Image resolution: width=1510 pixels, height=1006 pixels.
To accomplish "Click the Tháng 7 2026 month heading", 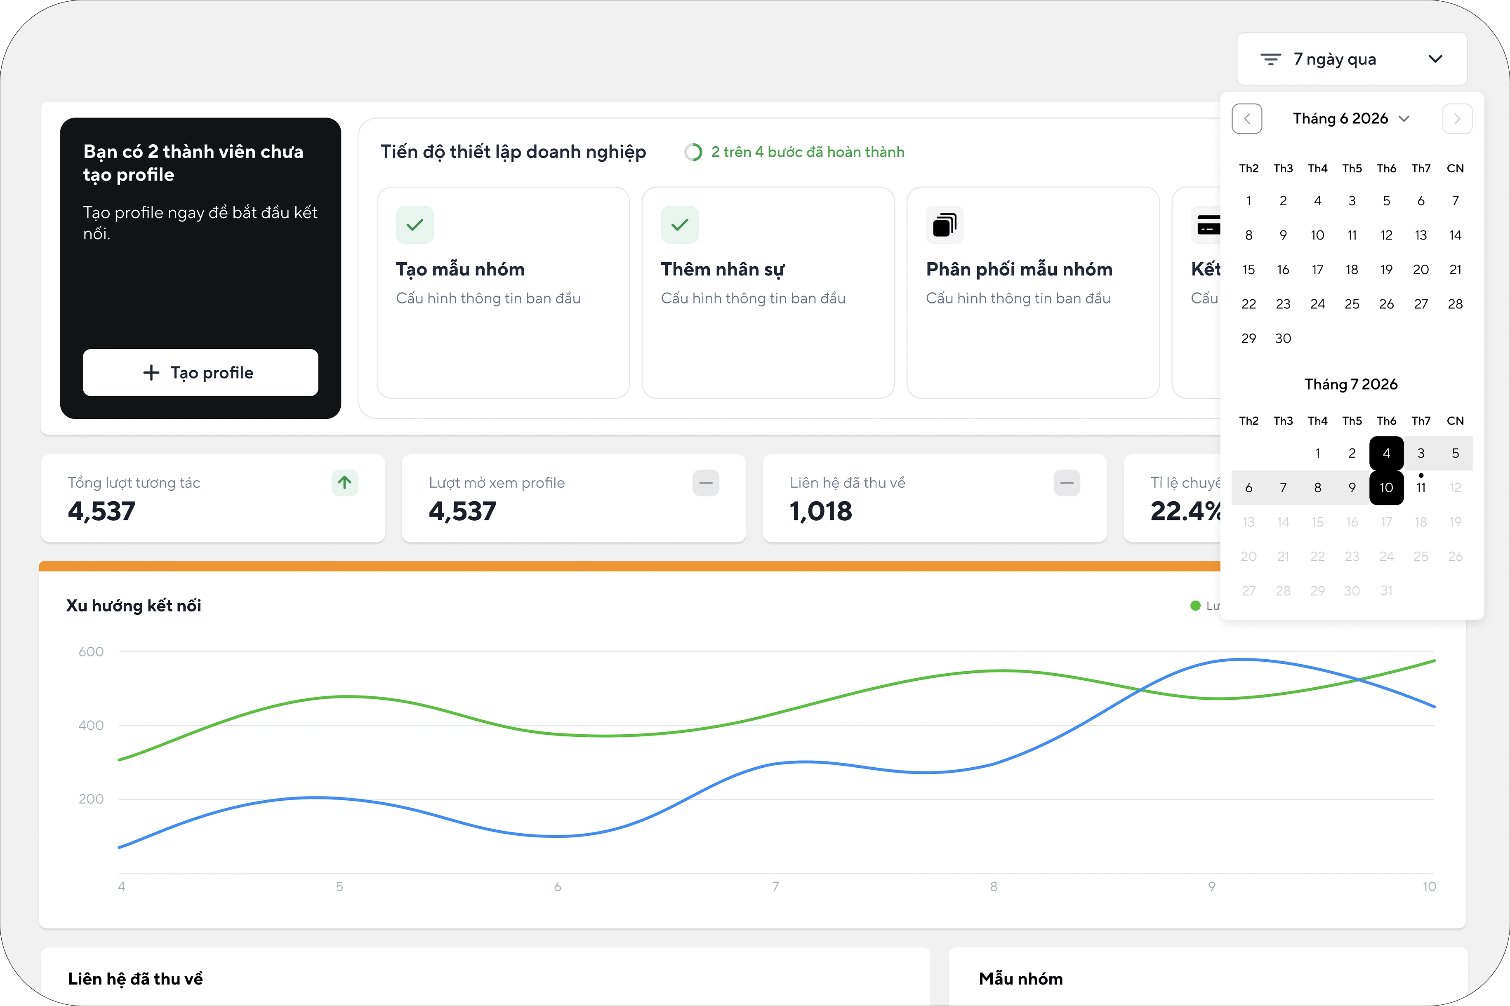I will click(1351, 384).
